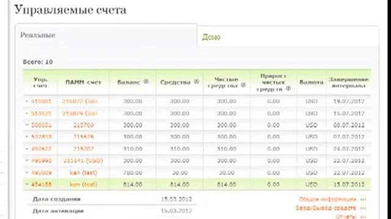This screenshot has height=219, width=391.
Task: Open PAMM account 215709 link
Action: click(83, 125)
